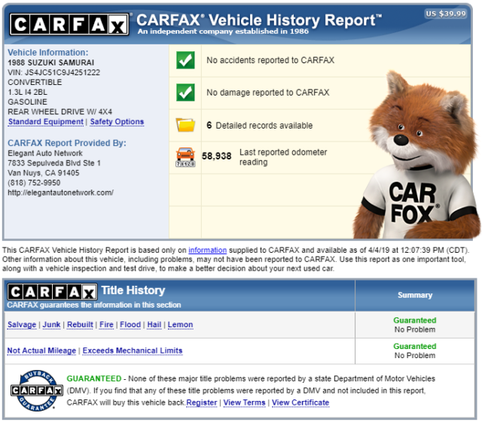
Task: Select the Junk title link
Action: point(51,325)
